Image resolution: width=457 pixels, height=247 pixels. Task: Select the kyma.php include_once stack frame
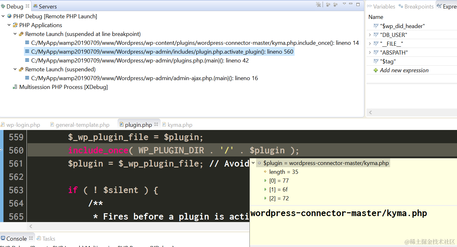(x=195, y=43)
